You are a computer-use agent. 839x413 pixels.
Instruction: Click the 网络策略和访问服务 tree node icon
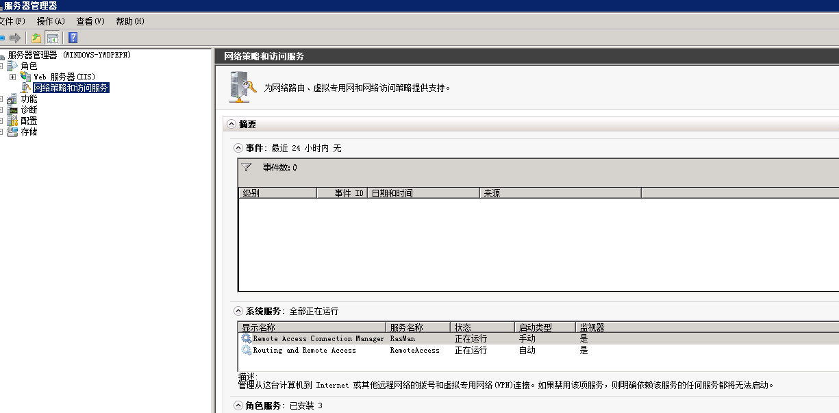(x=26, y=88)
